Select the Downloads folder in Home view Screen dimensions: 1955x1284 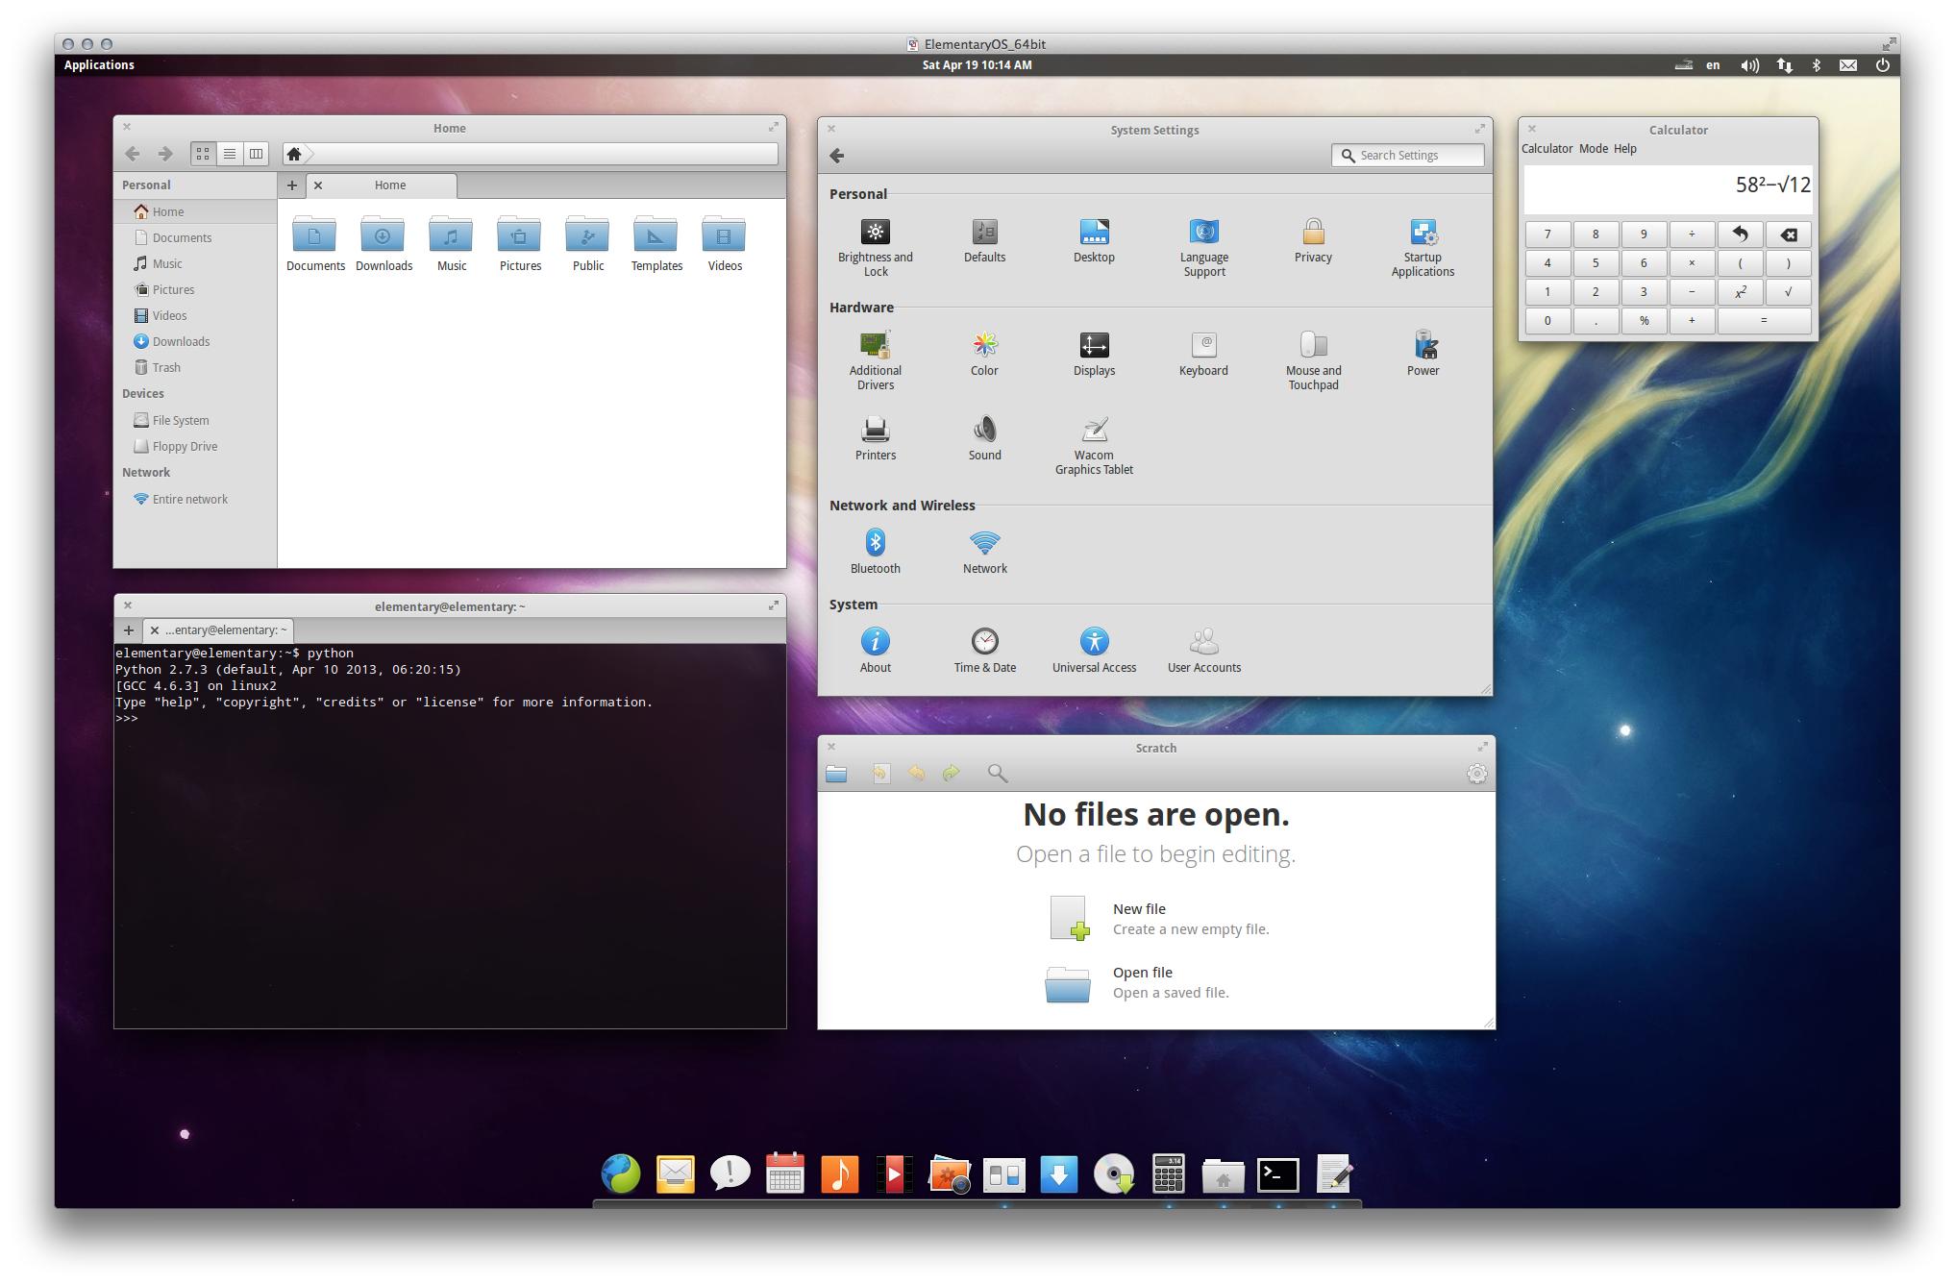pos(384,244)
